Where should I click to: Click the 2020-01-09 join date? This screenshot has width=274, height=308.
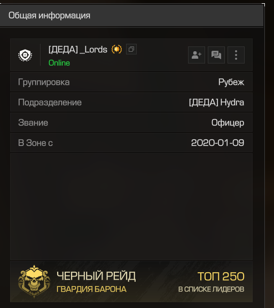point(217,143)
